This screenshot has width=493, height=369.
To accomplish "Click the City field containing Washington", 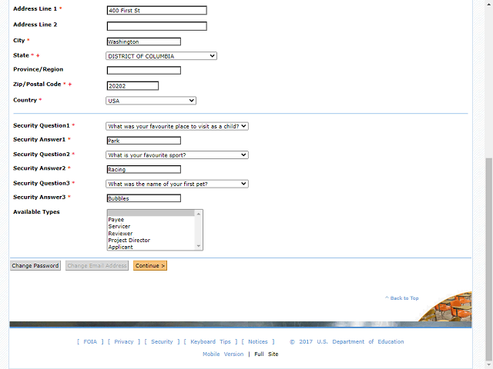I will [x=144, y=42].
